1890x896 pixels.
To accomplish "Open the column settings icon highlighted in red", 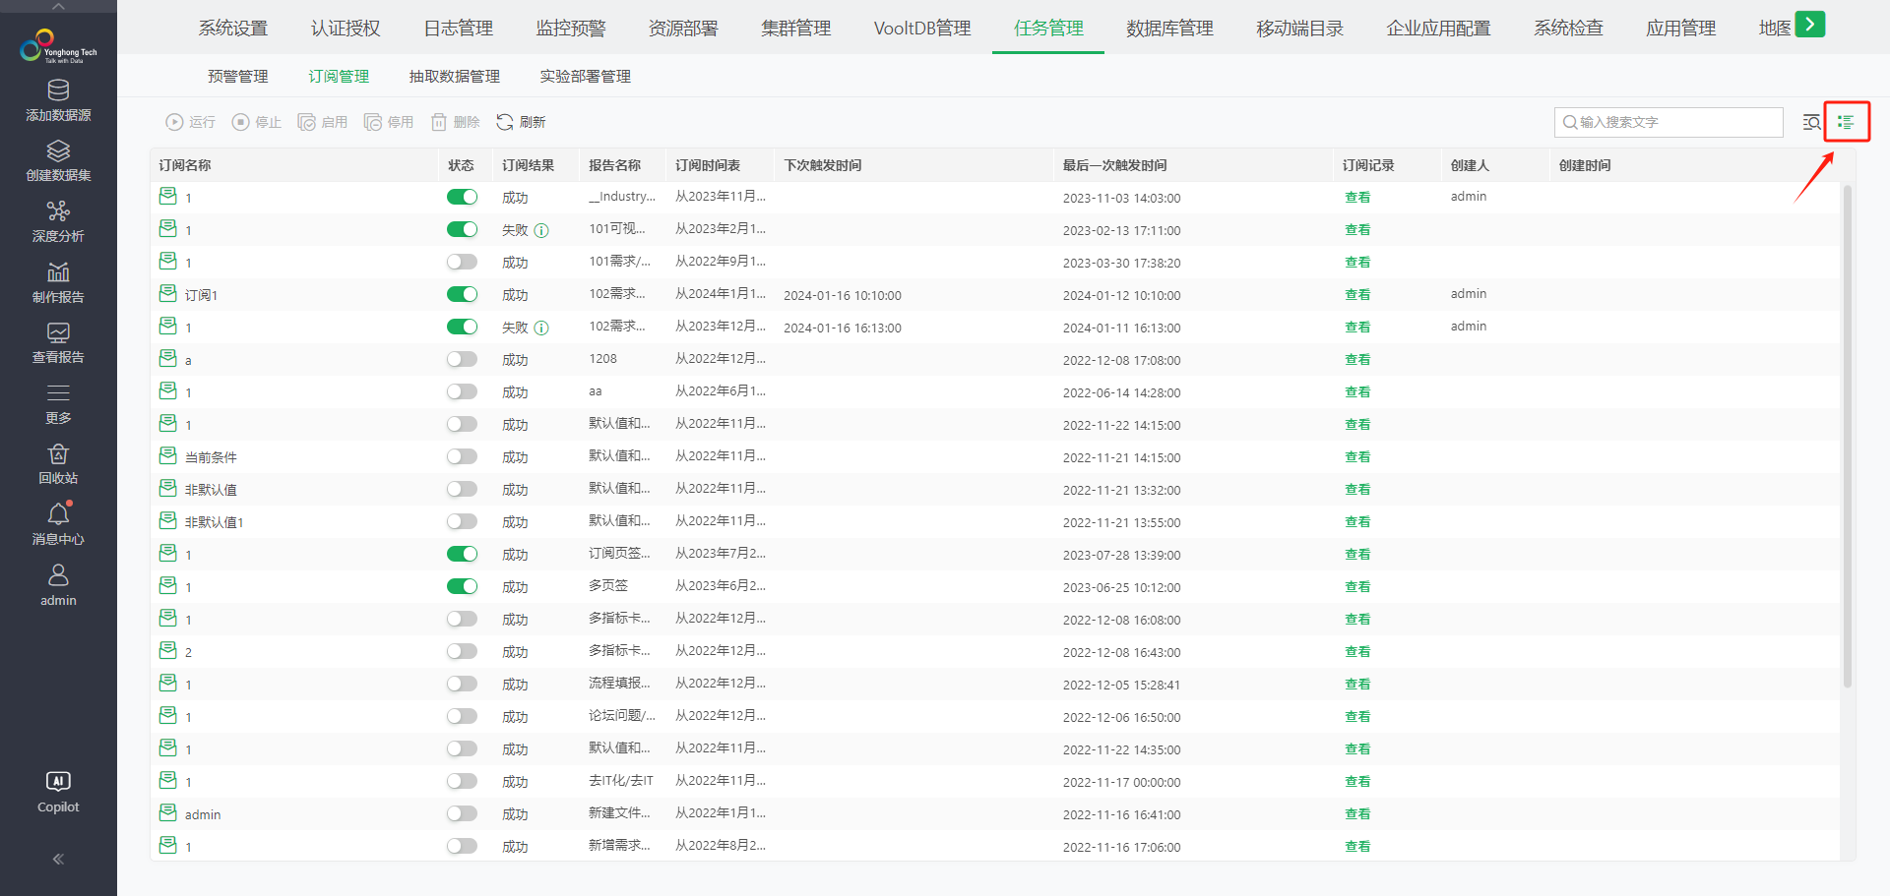I will [1847, 121].
